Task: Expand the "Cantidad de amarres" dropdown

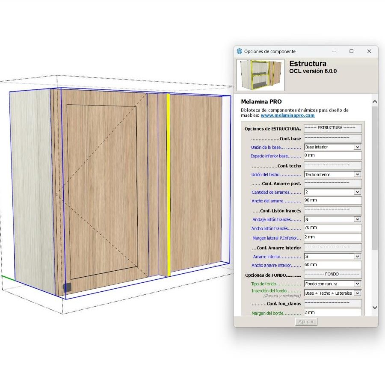Action: (358, 192)
